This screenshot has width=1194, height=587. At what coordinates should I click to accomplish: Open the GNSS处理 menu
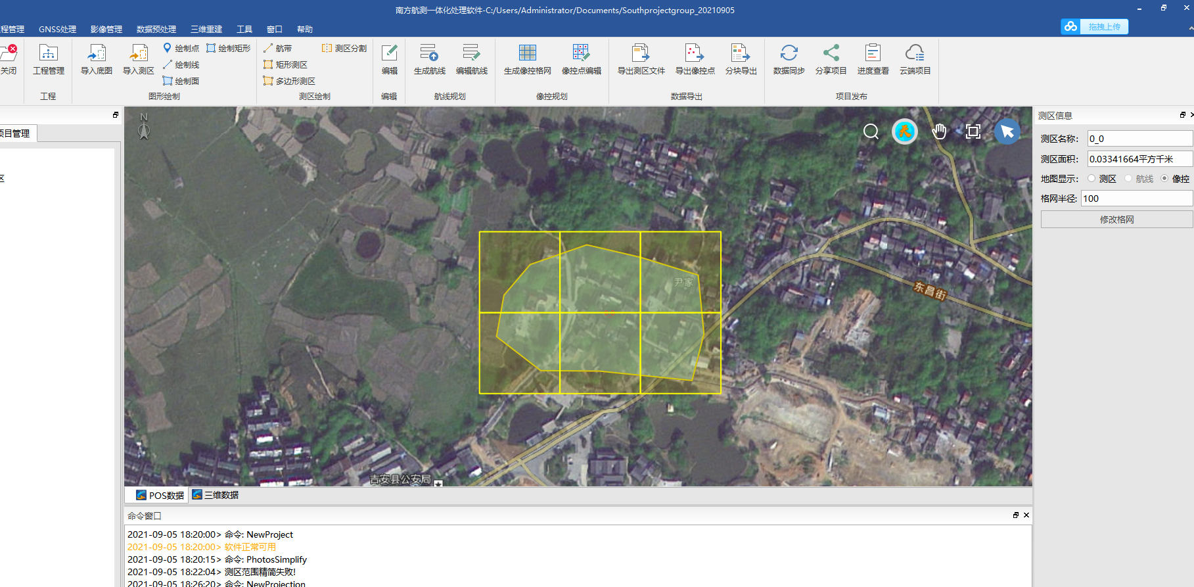tap(57, 30)
